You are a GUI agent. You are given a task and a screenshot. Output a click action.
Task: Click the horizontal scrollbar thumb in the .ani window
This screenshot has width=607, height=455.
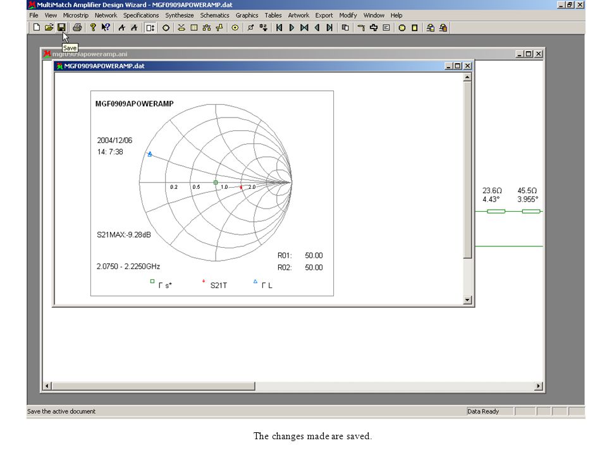tap(153, 385)
